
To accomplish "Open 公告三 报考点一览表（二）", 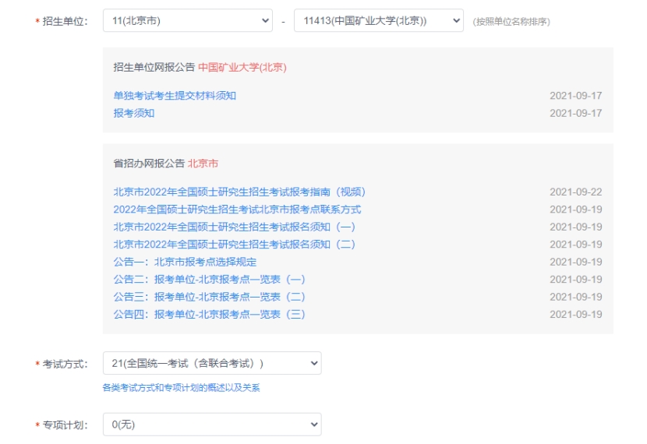I will point(209,297).
